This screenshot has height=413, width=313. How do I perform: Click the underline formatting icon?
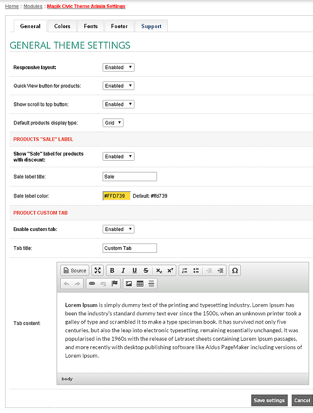pos(135,271)
